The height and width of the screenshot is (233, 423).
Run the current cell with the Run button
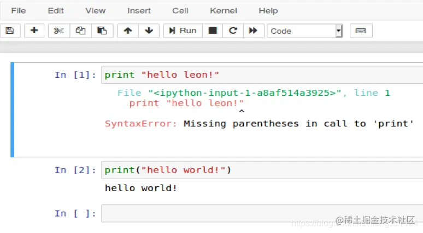[183, 30]
